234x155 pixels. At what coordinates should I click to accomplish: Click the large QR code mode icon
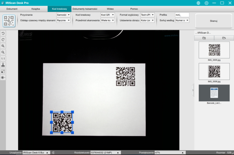click(x=9, y=21)
